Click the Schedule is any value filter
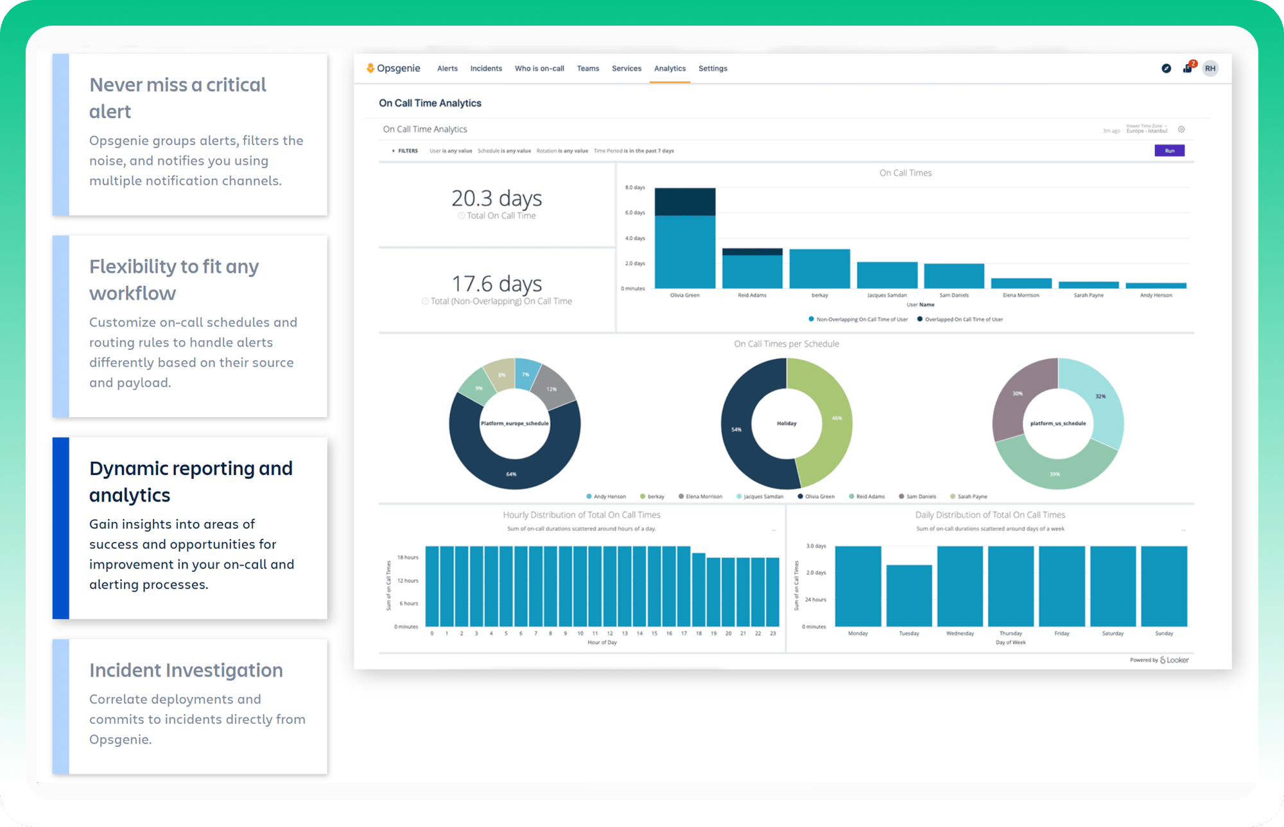Image resolution: width=1284 pixels, height=827 pixels. pos(504,151)
